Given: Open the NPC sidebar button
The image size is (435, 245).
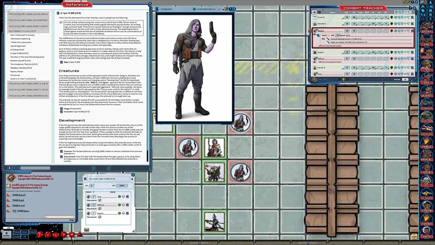Looking at the screenshot, I should tap(427, 78).
